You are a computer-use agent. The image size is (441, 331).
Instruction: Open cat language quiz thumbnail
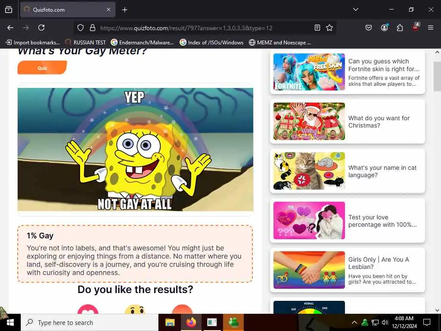point(309,171)
